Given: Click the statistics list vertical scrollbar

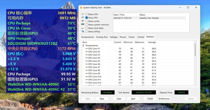Looking at the screenshot, I should pos(195,50).
